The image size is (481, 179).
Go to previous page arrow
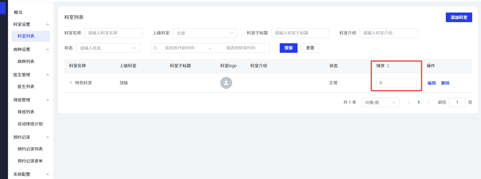(409, 102)
